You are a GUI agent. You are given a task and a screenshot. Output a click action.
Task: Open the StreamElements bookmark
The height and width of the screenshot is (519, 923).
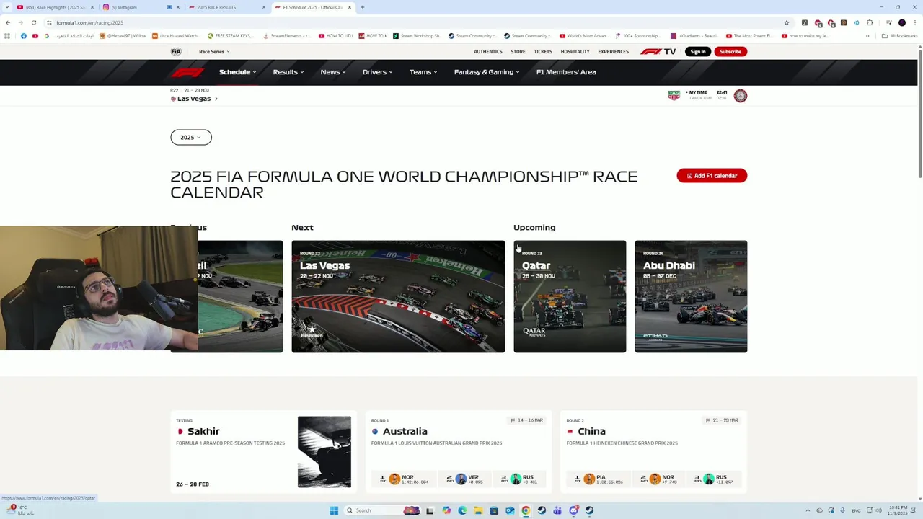[288, 36]
